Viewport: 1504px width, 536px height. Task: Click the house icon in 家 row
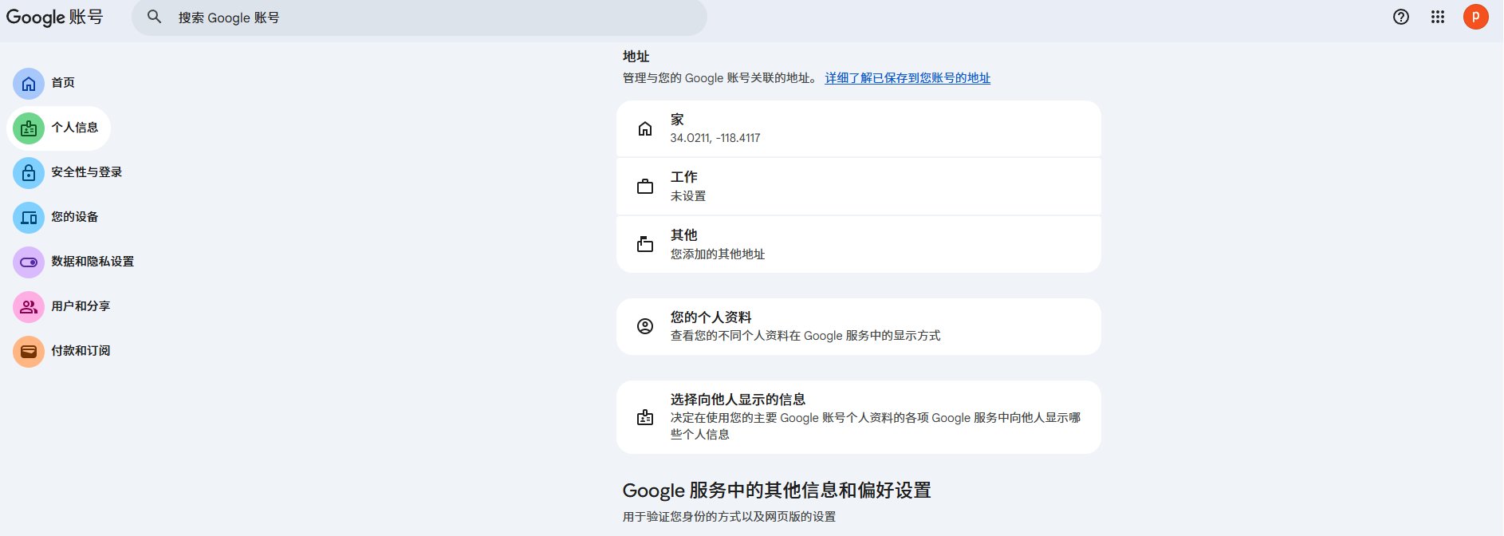(645, 128)
